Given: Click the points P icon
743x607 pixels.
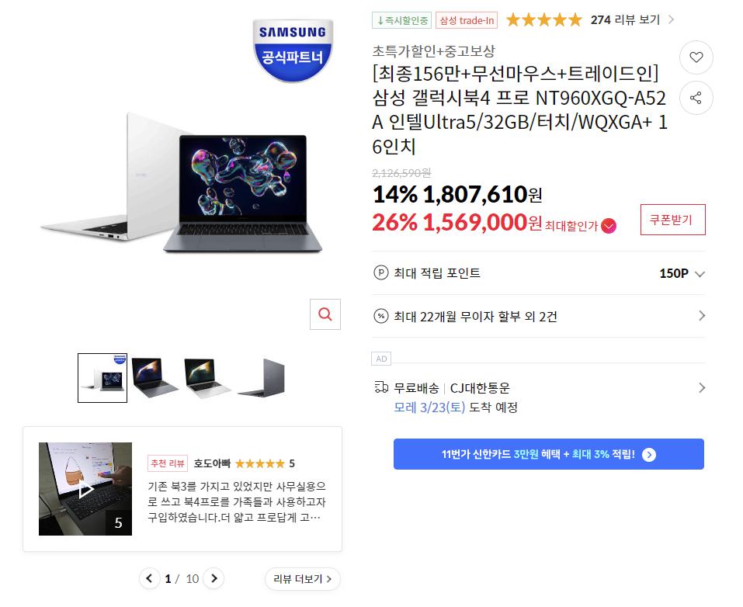Looking at the screenshot, I should [381, 273].
